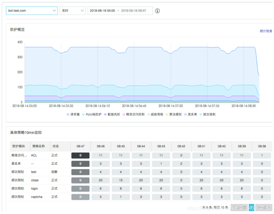Viewport: 274px width, 214px height.
Task: Select the 黑名单 row 08:43 value 1
Action: click(x=161, y=164)
